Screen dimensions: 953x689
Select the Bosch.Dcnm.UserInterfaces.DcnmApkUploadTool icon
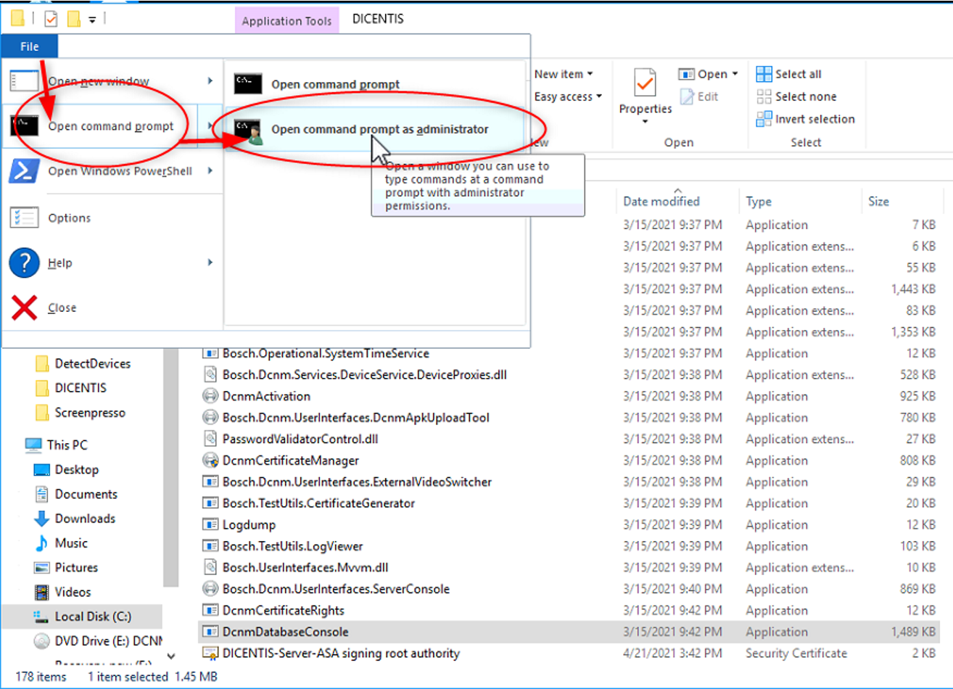(210, 418)
